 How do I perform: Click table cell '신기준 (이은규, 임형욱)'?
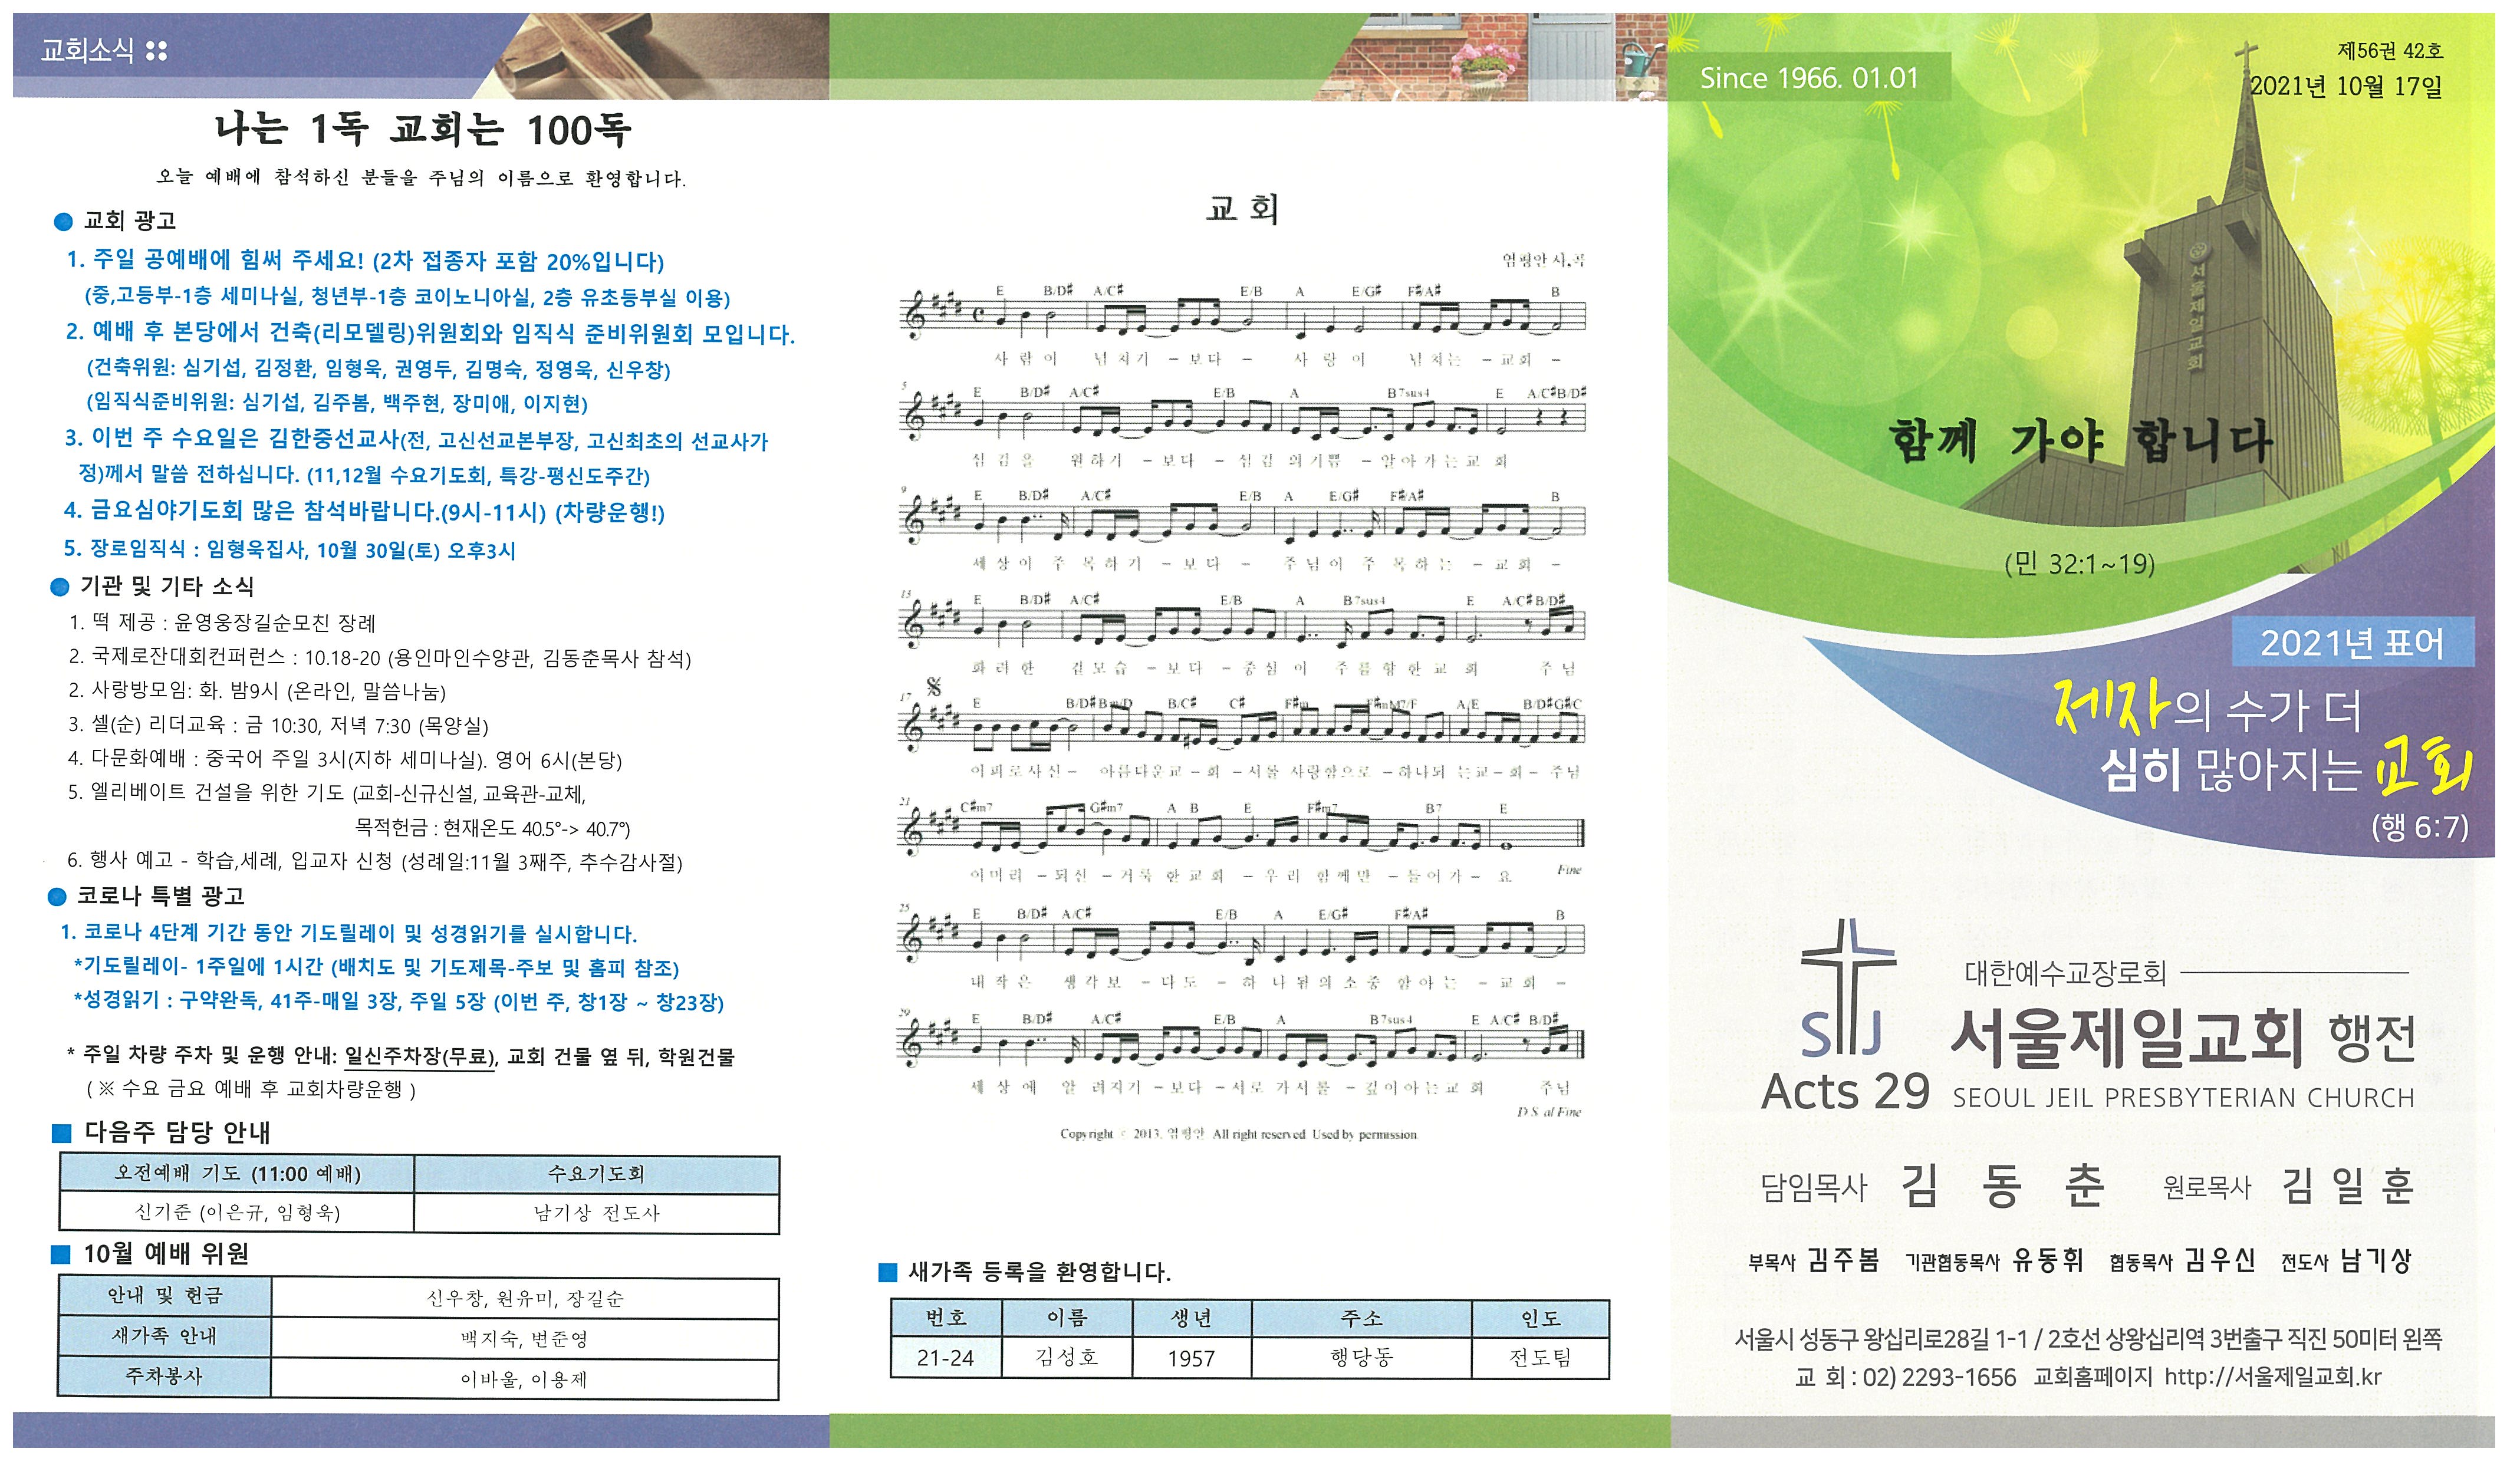[237, 1213]
